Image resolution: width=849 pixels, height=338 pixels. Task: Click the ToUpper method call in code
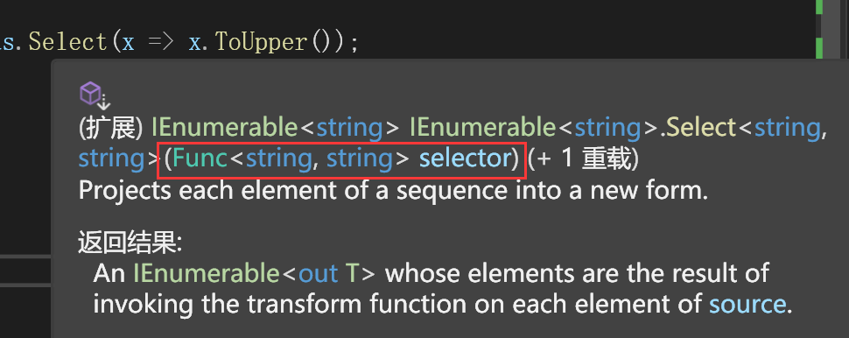[262, 42]
